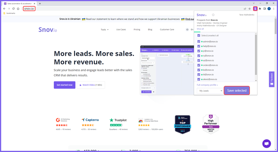
Task: Open the En language selector
Action: [192, 29]
